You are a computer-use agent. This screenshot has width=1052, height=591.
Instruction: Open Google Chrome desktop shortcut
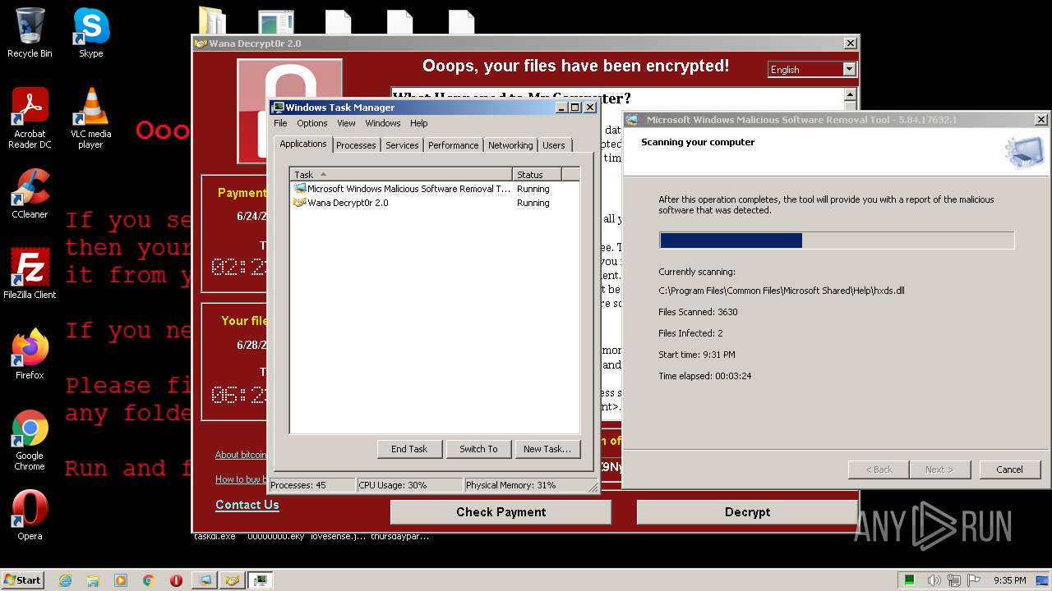[x=30, y=440]
